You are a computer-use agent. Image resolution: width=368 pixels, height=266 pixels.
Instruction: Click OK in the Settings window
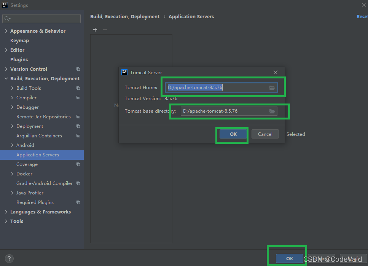[x=289, y=258]
